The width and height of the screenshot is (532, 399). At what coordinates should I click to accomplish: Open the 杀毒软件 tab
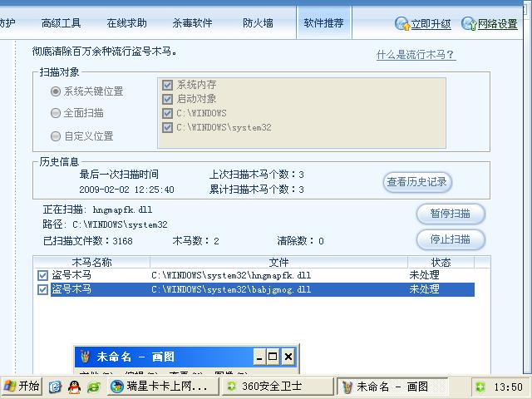[x=192, y=23]
